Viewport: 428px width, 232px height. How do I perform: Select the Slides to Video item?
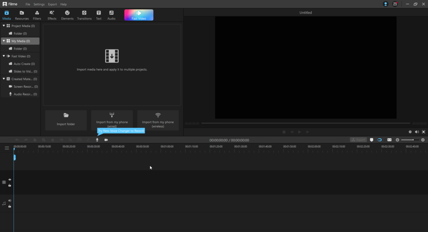point(20,71)
